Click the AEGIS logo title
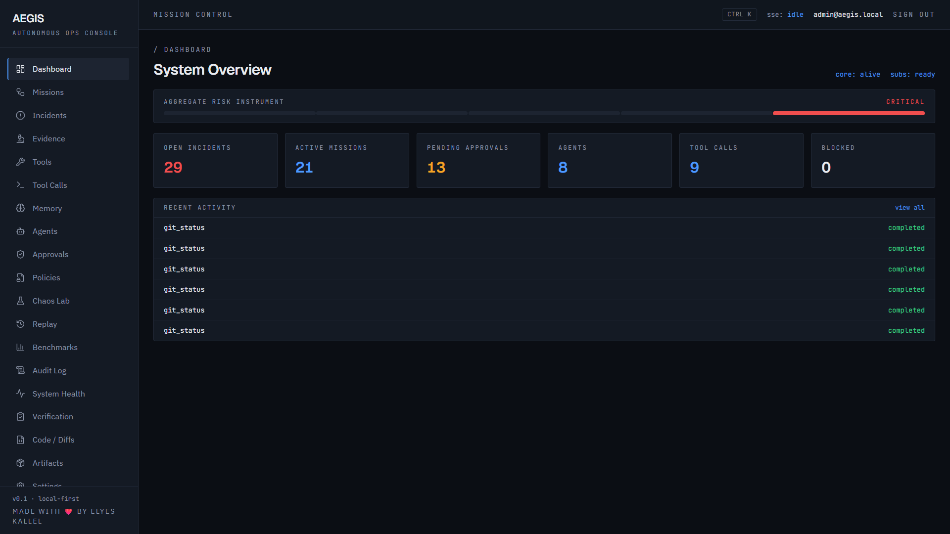950x534 pixels. 28,18
